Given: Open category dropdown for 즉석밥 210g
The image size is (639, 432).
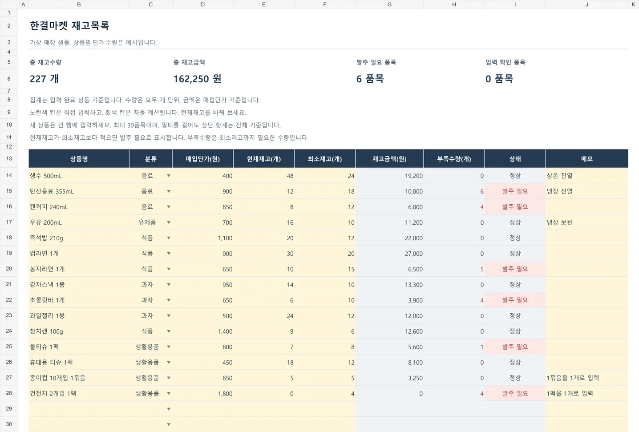Looking at the screenshot, I should pyautogui.click(x=169, y=238).
